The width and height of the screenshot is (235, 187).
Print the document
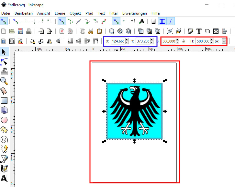(28, 31)
